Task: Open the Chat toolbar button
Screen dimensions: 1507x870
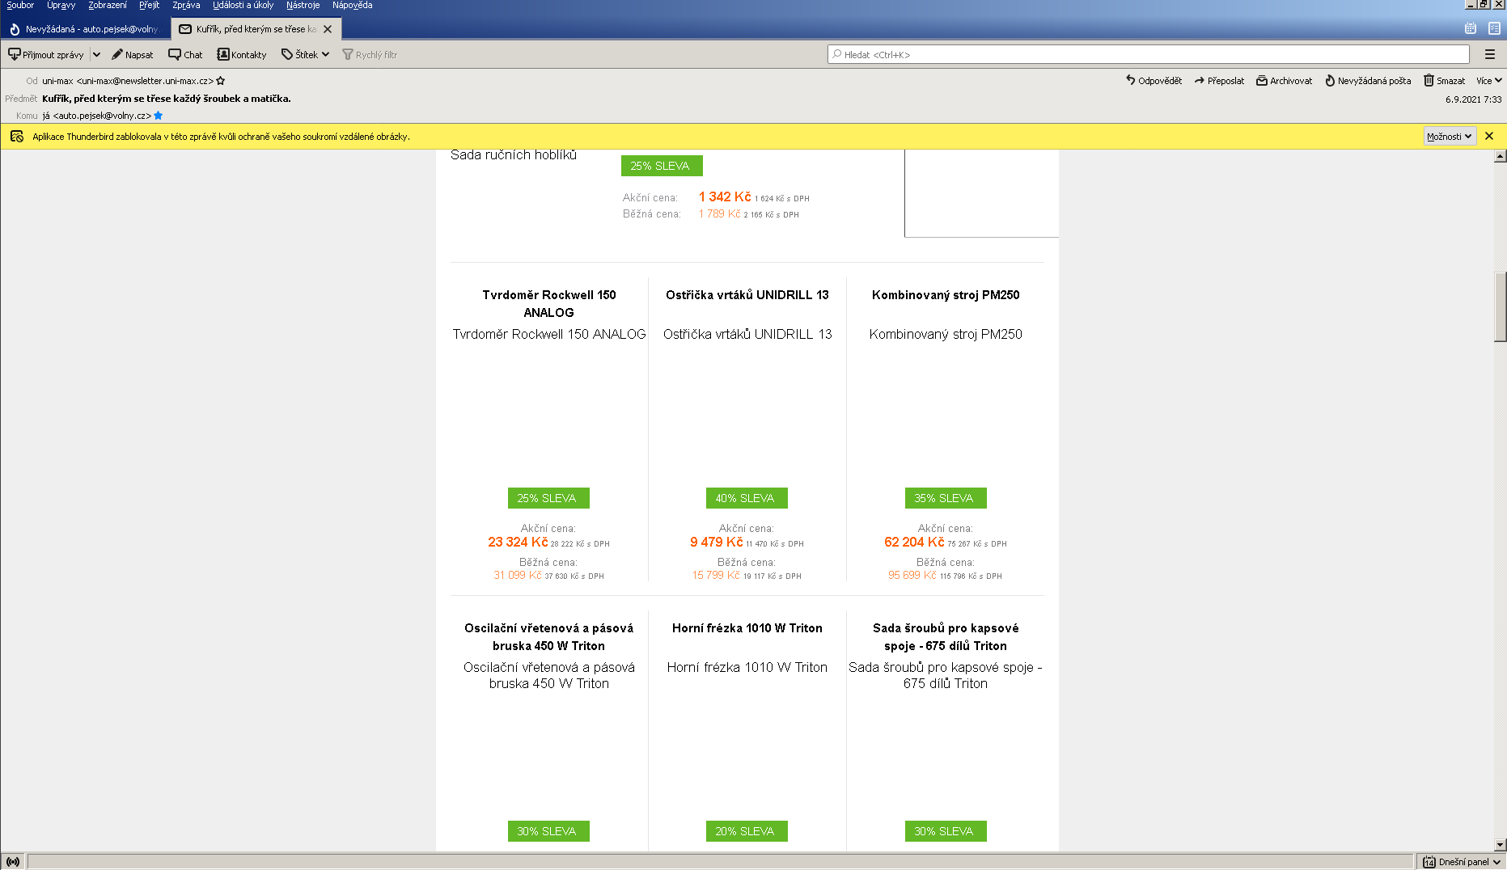Action: [185, 55]
